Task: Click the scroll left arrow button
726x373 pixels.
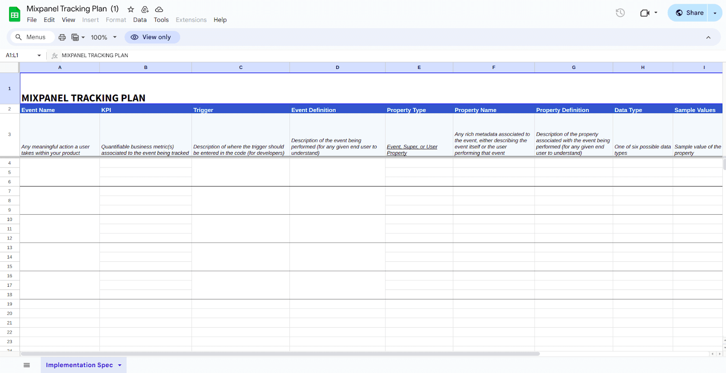Action: 712,353
